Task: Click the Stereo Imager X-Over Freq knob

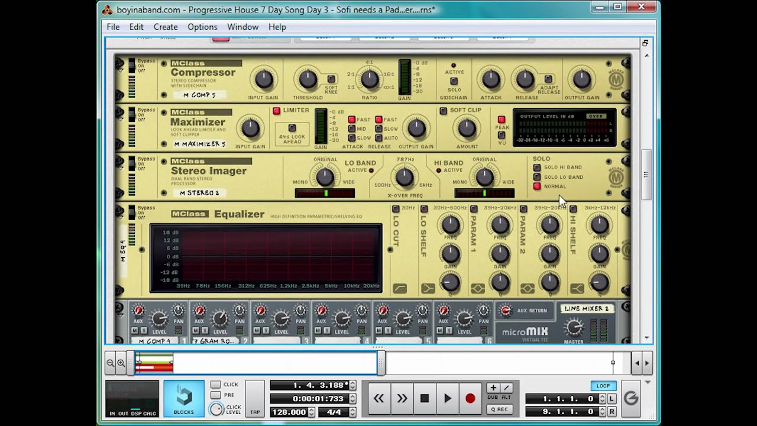Action: 404,176
